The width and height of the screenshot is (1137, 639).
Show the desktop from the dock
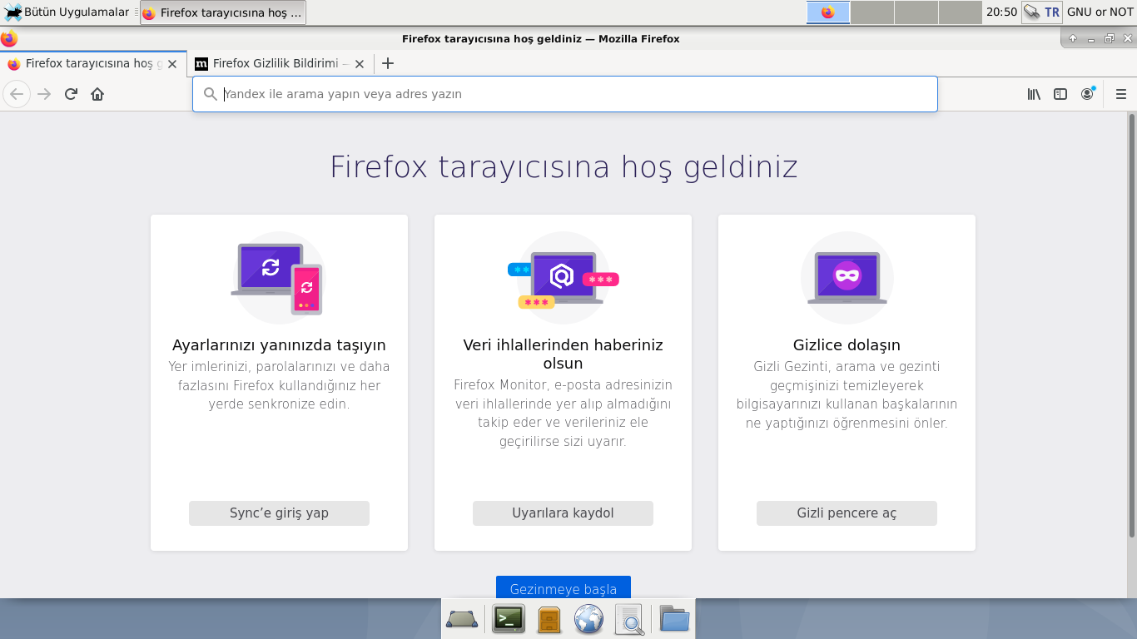click(x=462, y=619)
